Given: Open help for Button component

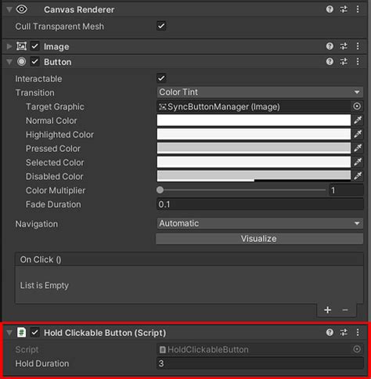Looking at the screenshot, I should tap(330, 62).
